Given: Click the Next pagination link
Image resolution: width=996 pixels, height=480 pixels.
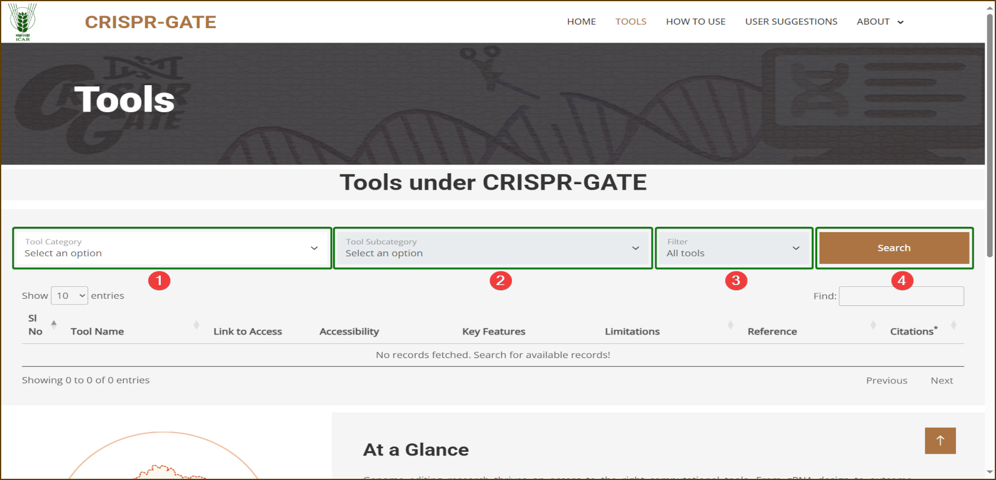Looking at the screenshot, I should click(941, 380).
